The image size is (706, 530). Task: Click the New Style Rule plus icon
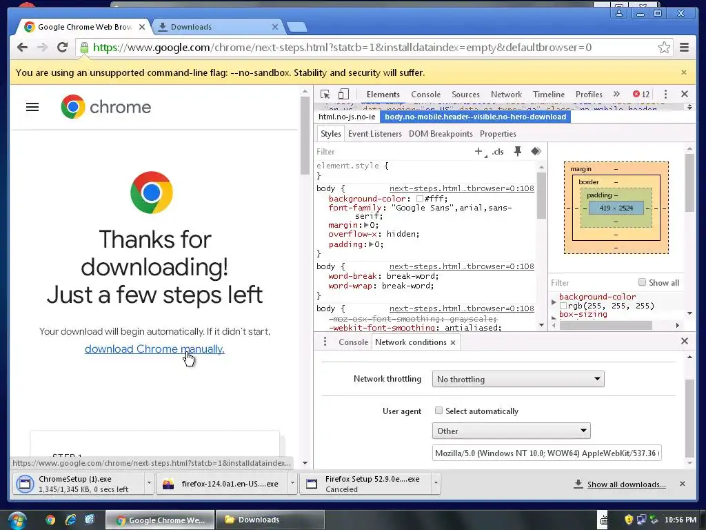tap(478, 151)
